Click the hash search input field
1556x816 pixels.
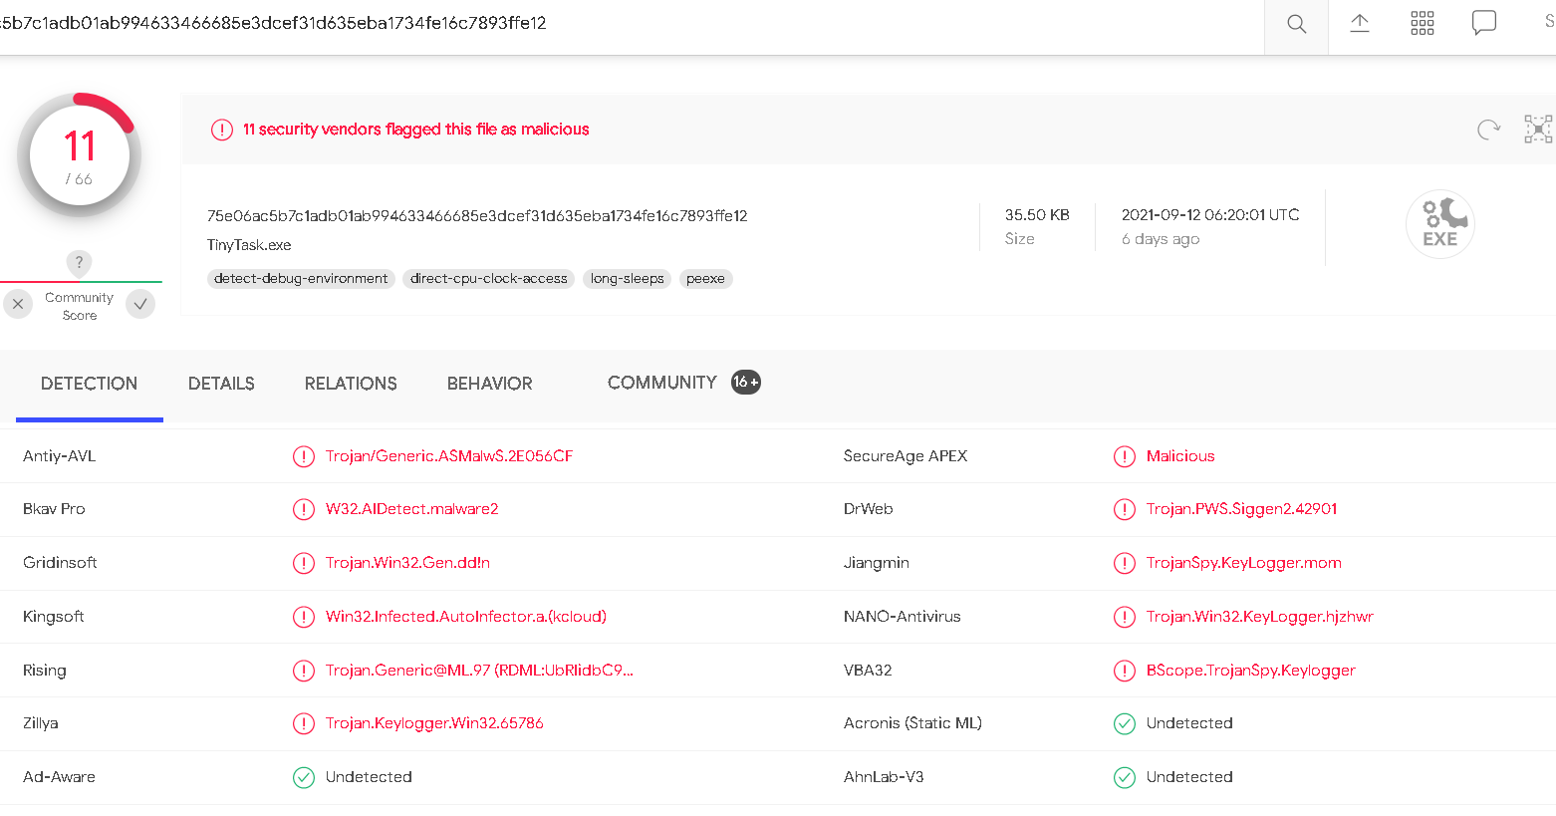[598, 24]
